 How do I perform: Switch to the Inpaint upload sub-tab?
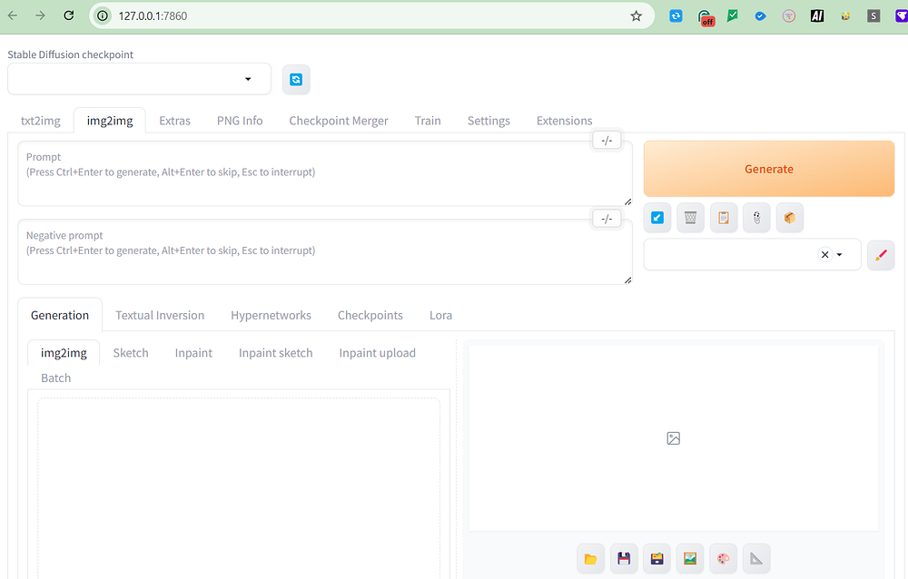coord(378,353)
